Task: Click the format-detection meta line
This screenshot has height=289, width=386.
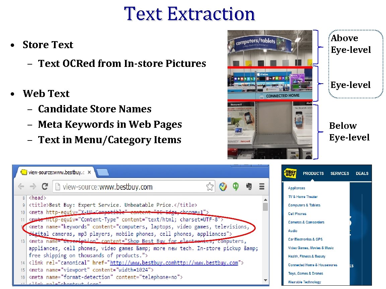Action: pyautogui.click(x=106, y=277)
